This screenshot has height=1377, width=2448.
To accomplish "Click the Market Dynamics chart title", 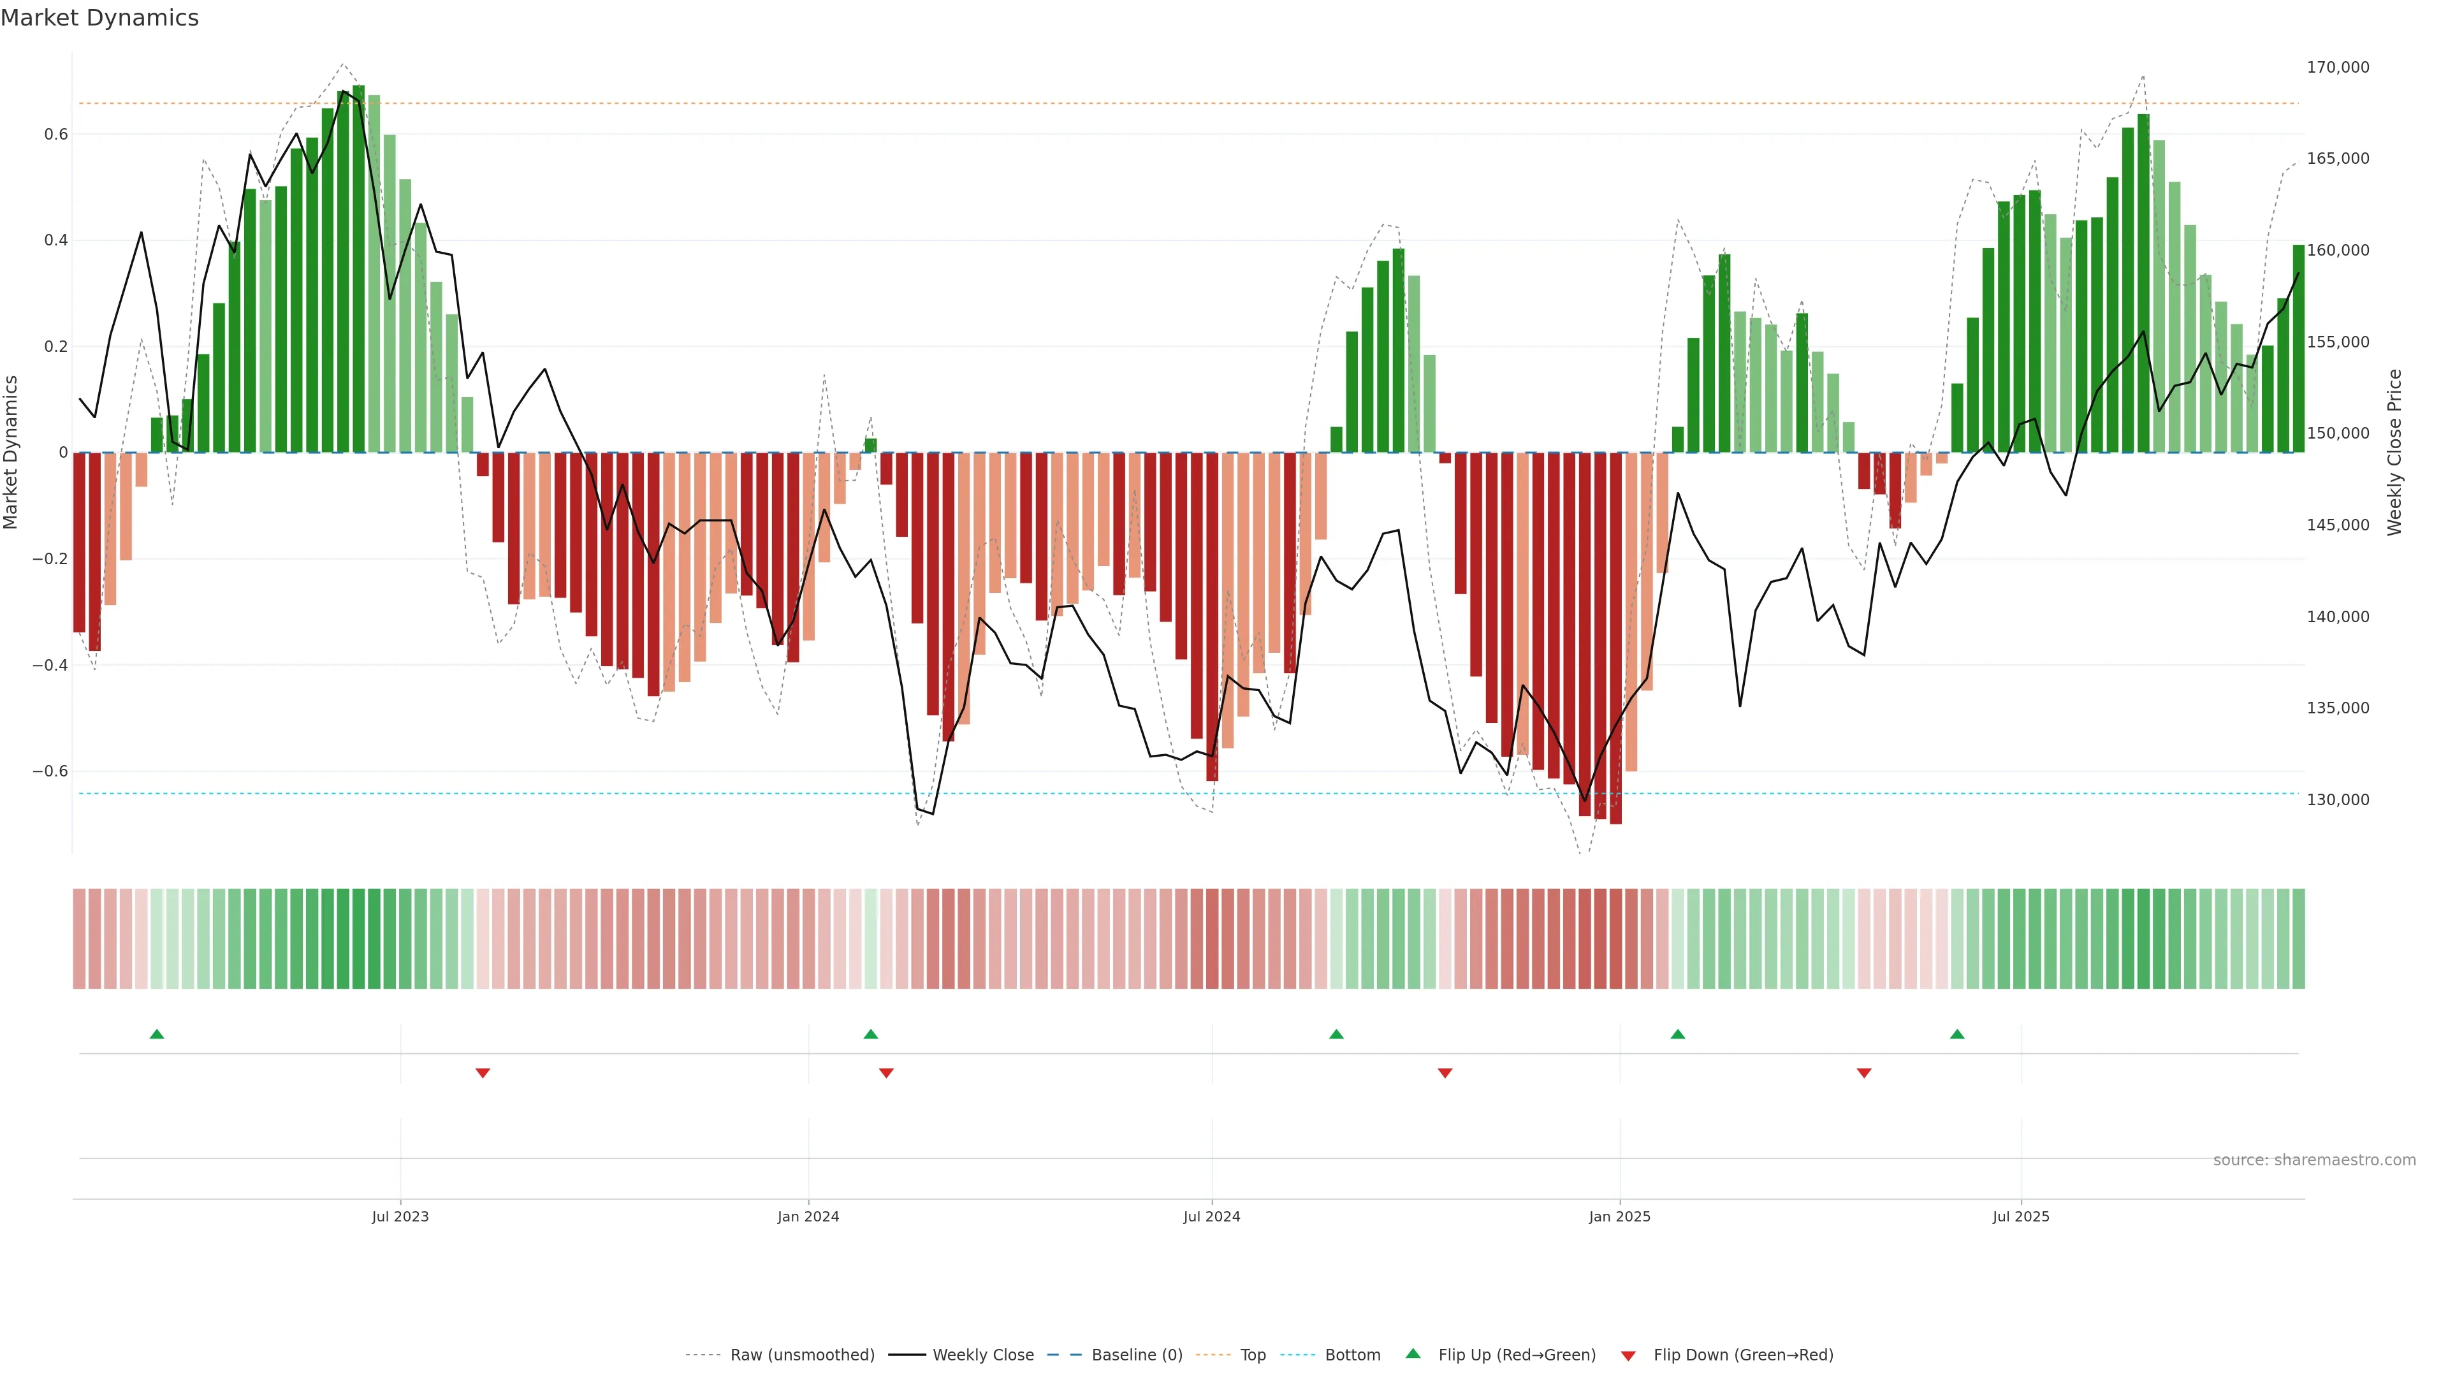I will 100,18.
